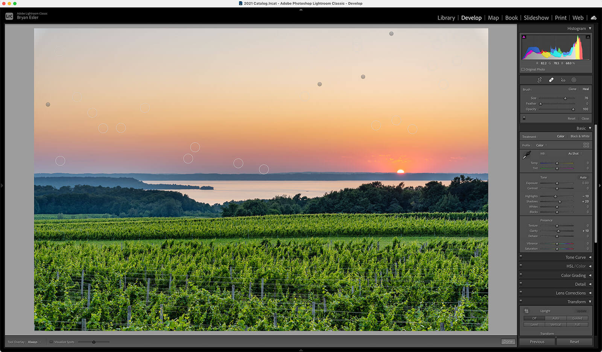602x352 pixels.
Task: Toggle the shadow clipping indicator in histogram
Action: click(524, 37)
